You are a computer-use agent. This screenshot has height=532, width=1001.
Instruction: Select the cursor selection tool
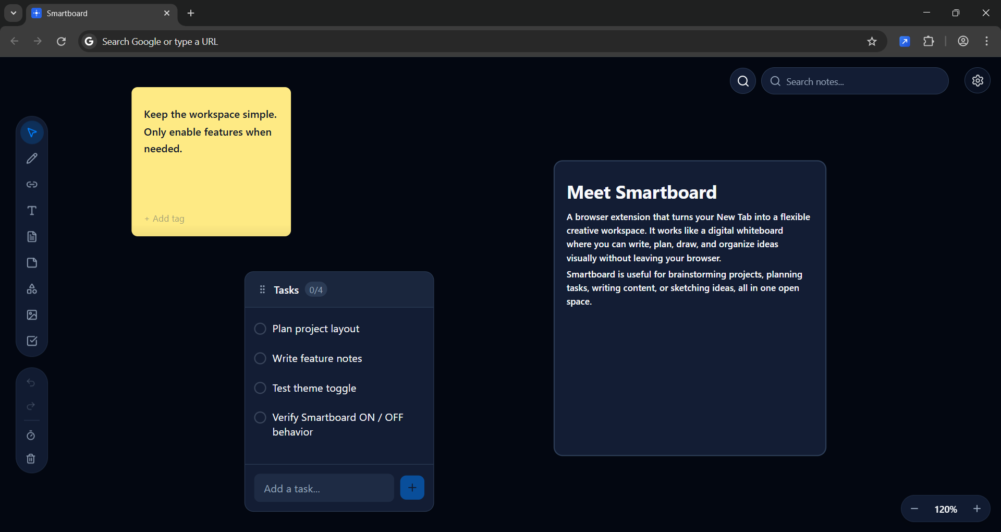click(32, 132)
